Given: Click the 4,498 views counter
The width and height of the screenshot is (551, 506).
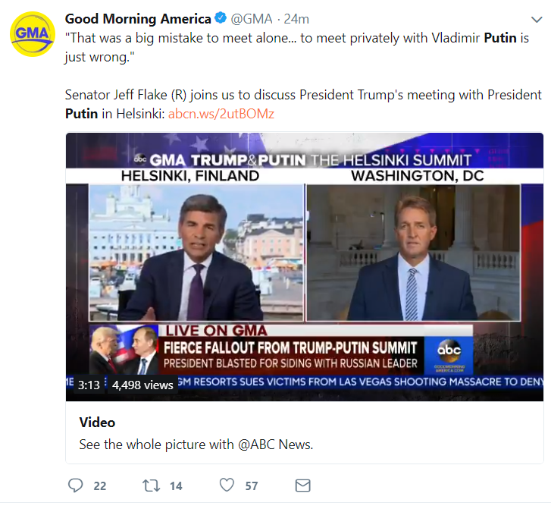Looking at the screenshot, I should (x=142, y=385).
